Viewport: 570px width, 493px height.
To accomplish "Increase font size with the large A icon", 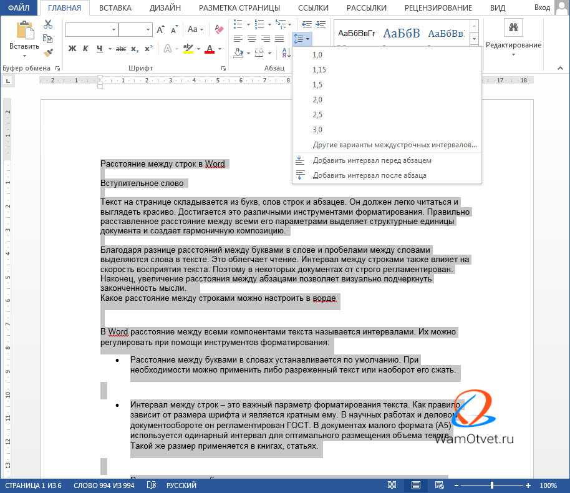I will 160,29.
